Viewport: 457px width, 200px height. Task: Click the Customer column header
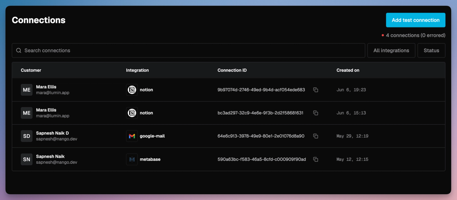click(x=31, y=70)
